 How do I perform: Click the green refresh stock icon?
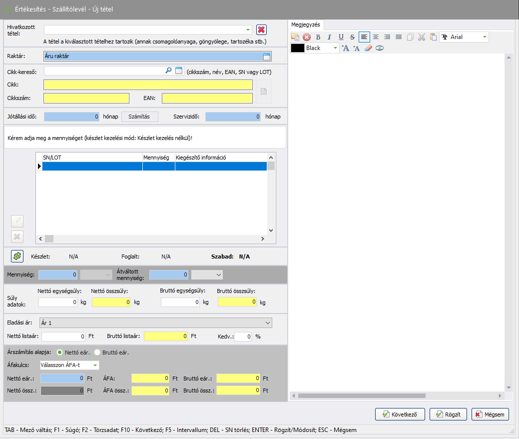pos(17,256)
